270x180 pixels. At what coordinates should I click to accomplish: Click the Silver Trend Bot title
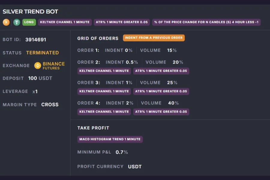click(x=30, y=12)
